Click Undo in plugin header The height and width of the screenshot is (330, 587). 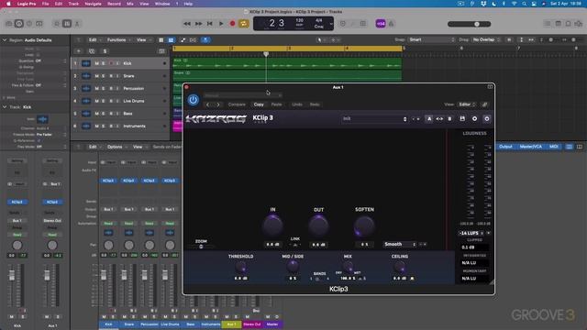pyautogui.click(x=297, y=104)
